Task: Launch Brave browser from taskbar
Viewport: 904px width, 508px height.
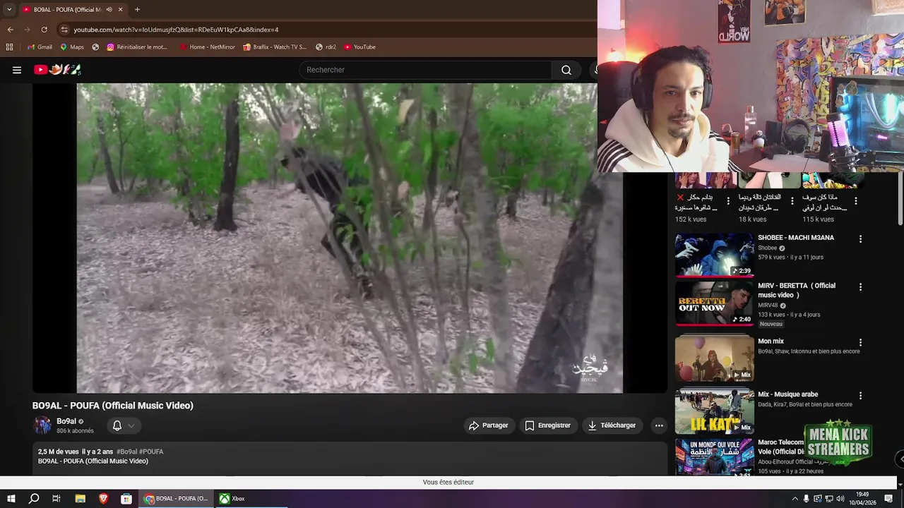Action: (103, 499)
